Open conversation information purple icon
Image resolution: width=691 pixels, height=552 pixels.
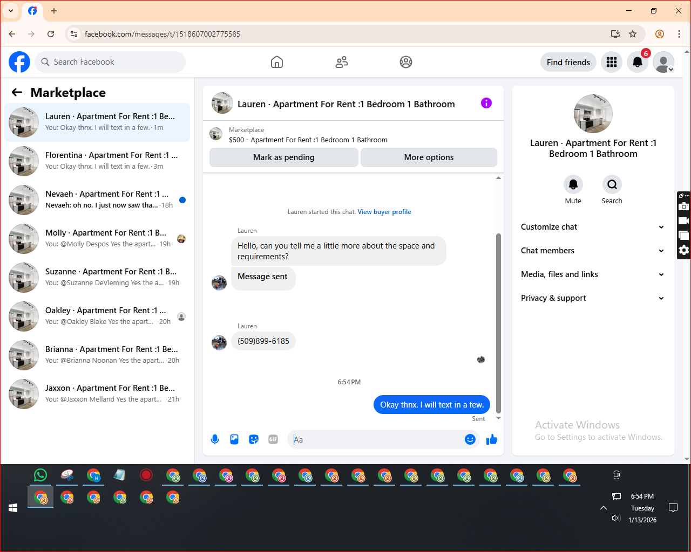(486, 103)
